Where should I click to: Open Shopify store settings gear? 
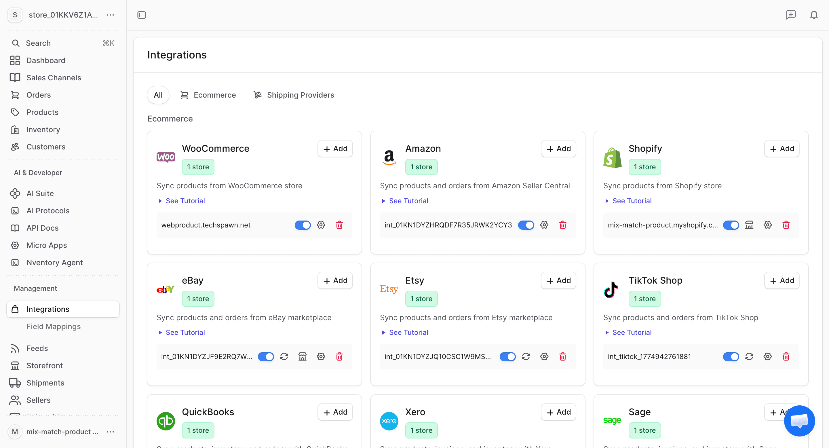coord(767,225)
